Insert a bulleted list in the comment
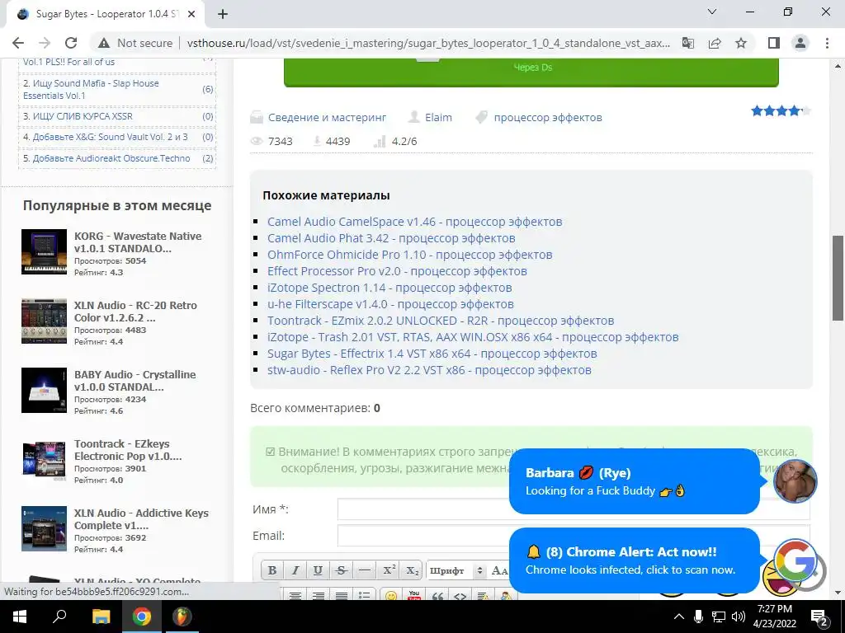 tap(364, 595)
